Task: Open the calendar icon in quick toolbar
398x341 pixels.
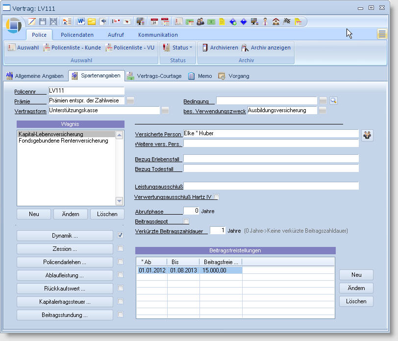Action: coord(154,22)
